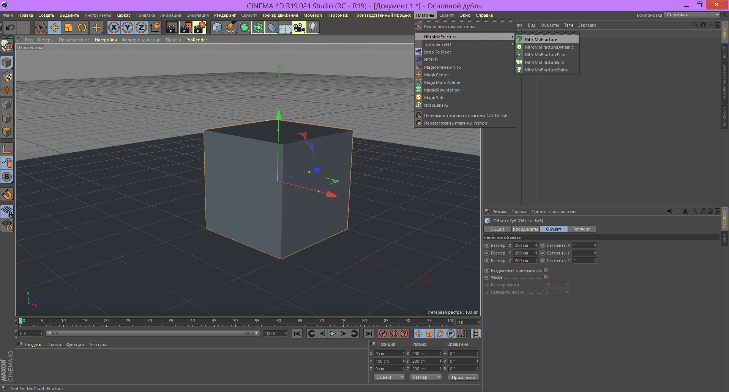Open the MoGraph menu
Viewport: 729px width, 392px height.
coord(312,15)
